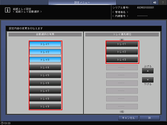Click the 下げる label
Viewport: 167px width, 125px height.
[148, 84]
